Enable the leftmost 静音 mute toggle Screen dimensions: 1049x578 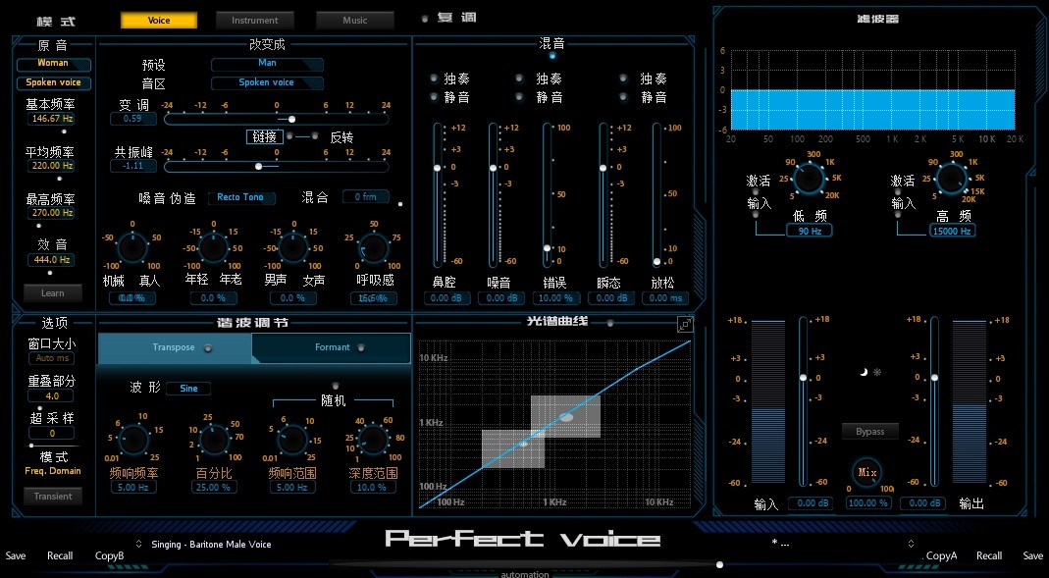(x=435, y=97)
